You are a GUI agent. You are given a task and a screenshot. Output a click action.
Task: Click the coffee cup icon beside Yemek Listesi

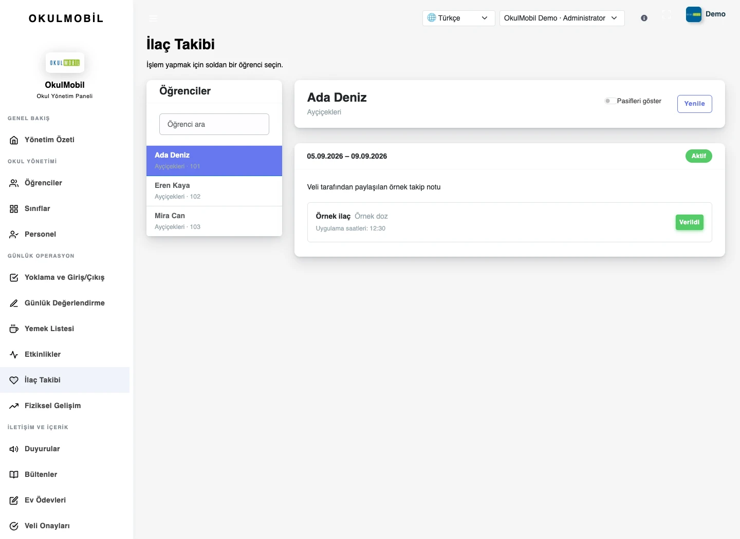point(14,329)
